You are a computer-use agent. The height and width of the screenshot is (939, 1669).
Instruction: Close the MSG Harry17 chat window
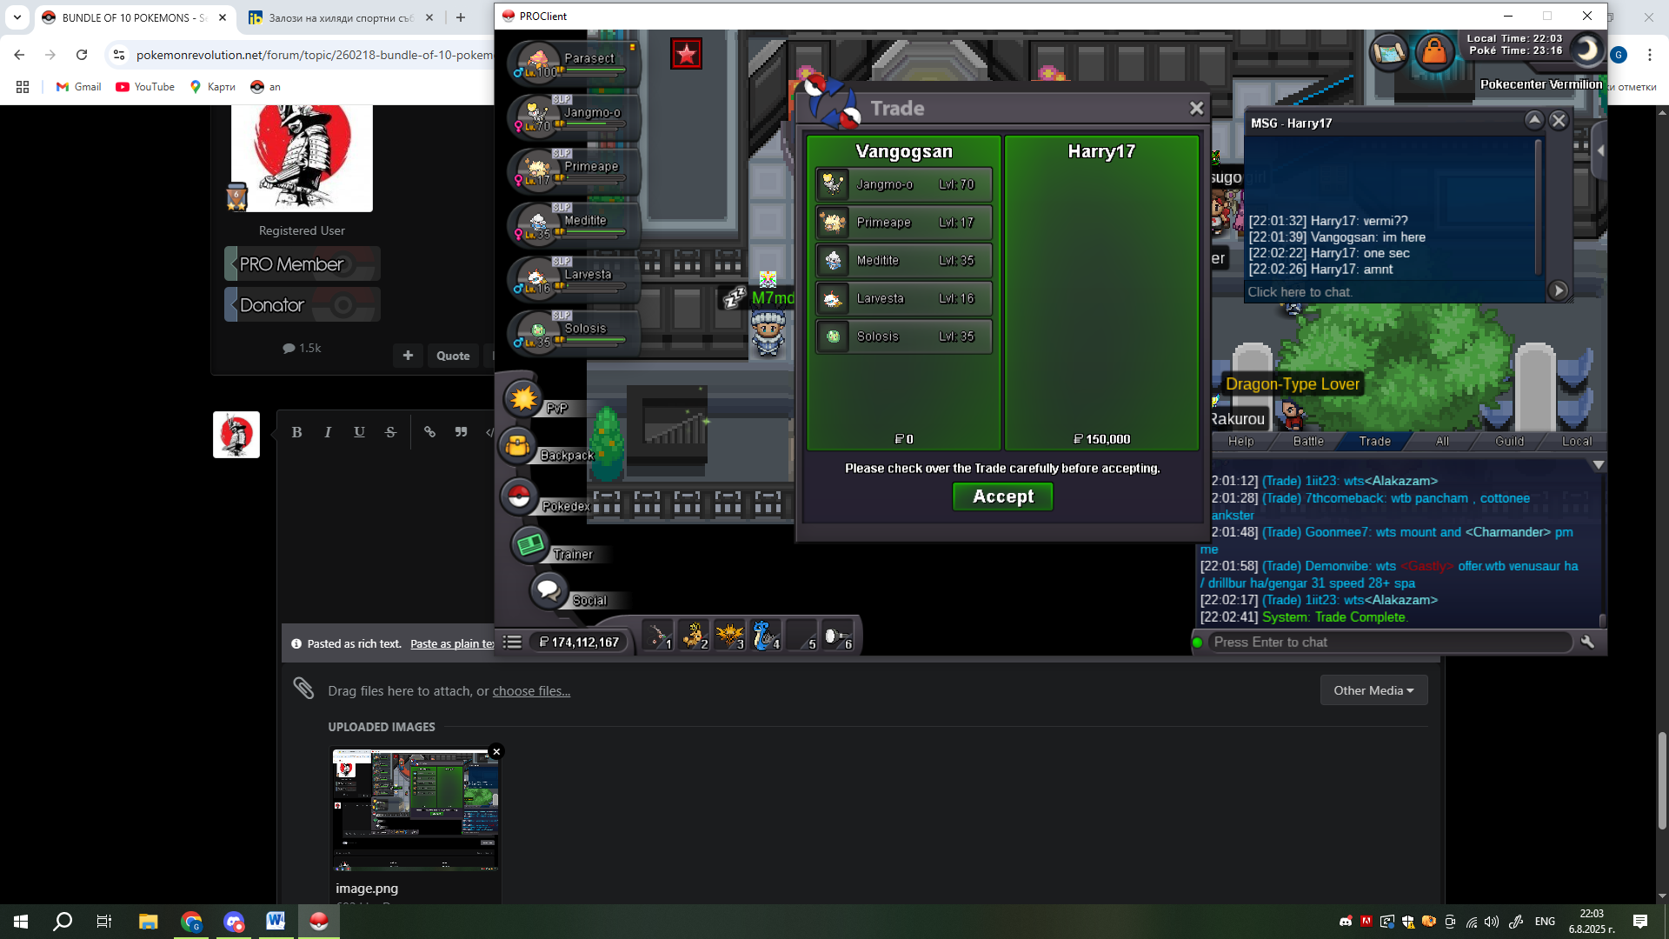1559,121
